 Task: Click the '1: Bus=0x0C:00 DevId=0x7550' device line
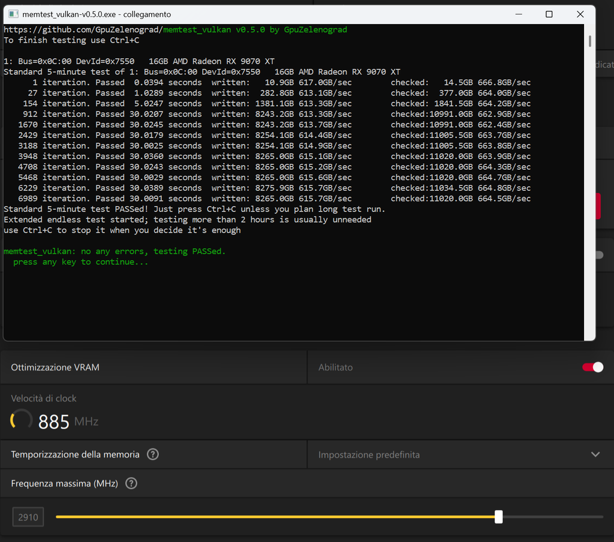click(x=139, y=62)
